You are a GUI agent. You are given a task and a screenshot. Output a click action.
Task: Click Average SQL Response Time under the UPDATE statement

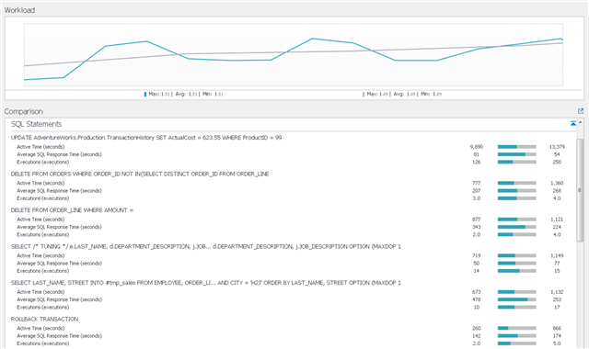tap(59, 154)
